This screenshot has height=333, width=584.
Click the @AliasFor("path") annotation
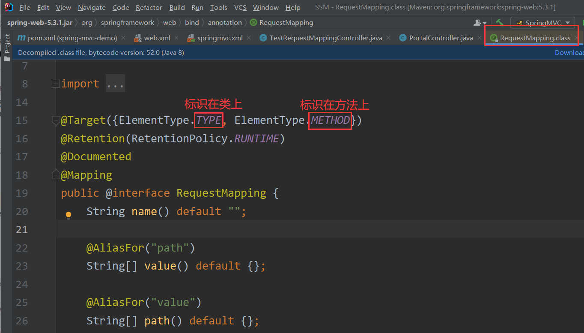point(141,248)
